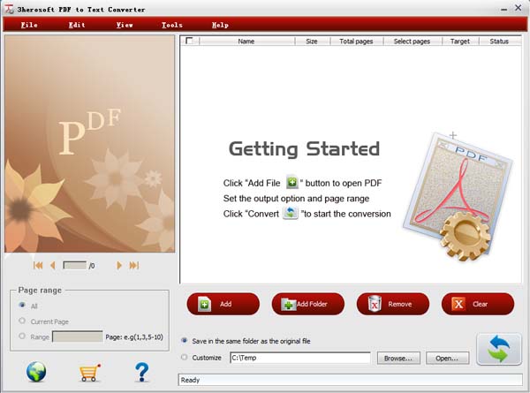Toggle the select-all checkbox in list header
The height and width of the screenshot is (393, 530).
[189, 41]
